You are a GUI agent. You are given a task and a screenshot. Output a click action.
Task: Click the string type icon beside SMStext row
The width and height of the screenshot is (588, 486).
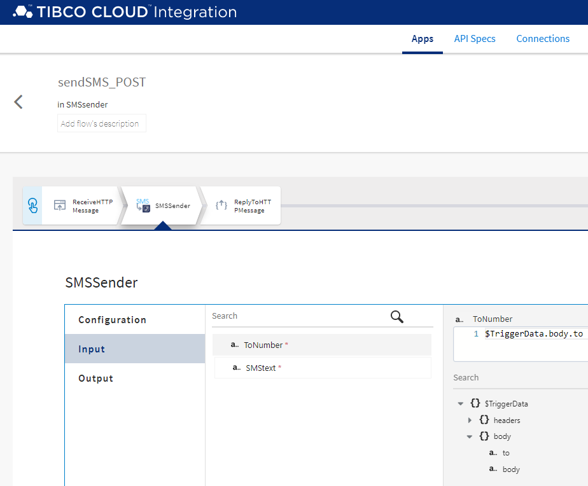point(237,368)
